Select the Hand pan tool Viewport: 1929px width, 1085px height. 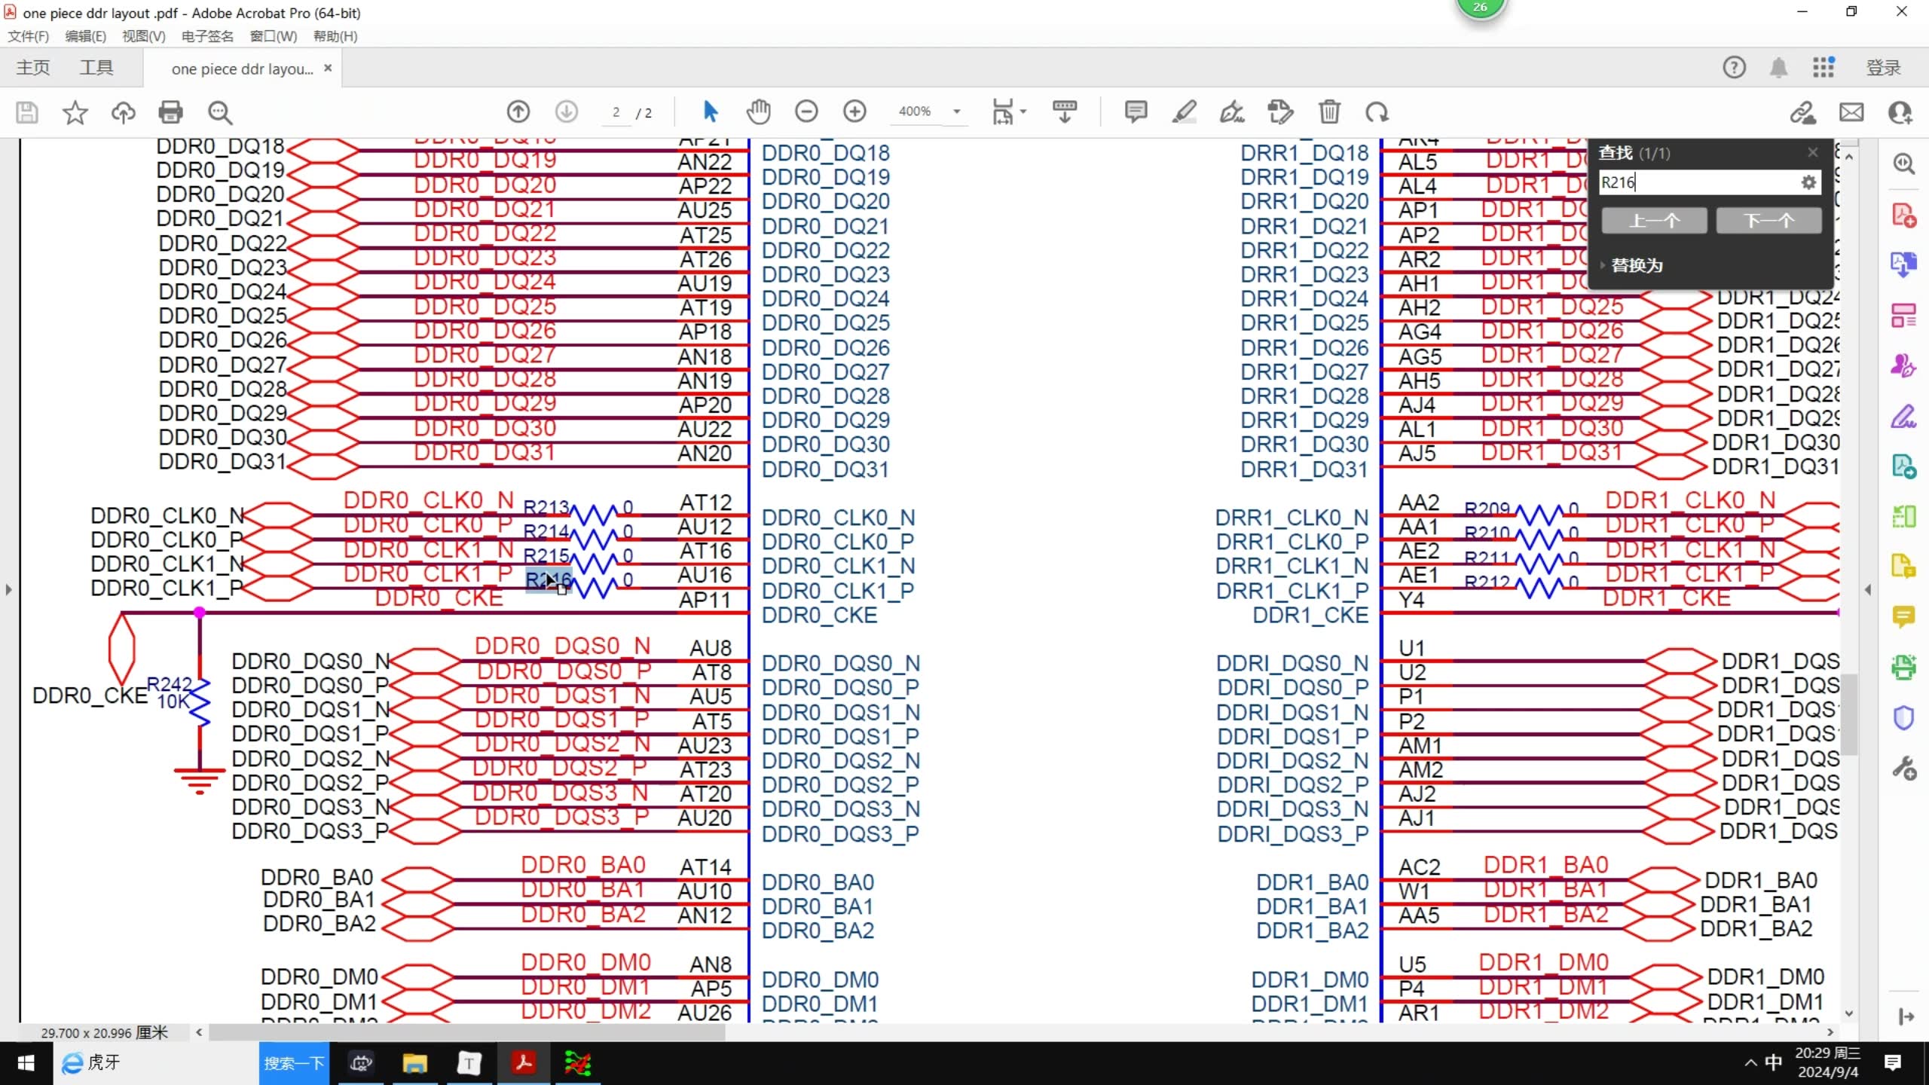758,112
